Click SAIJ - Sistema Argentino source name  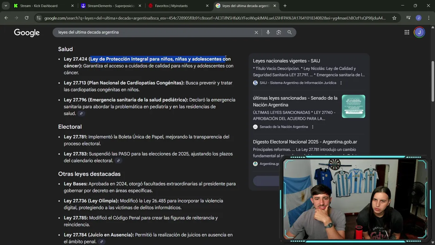(x=298, y=83)
